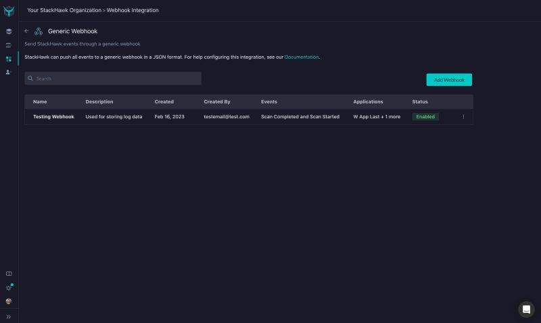
Task: Open the user avatar profile
Action: [x=9, y=301]
